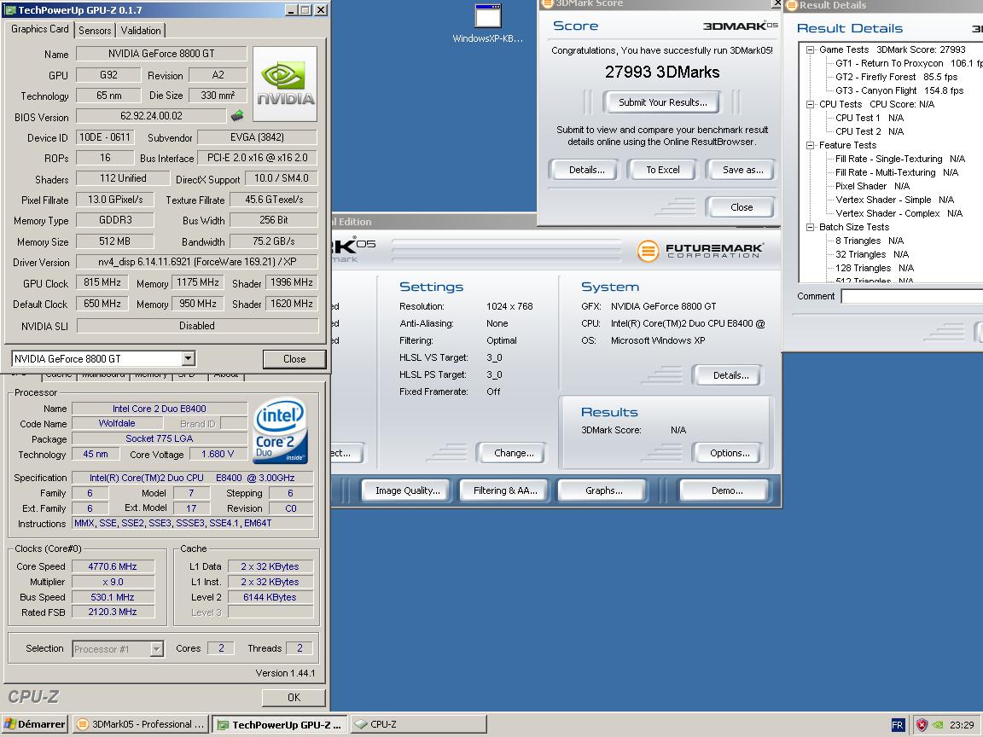The height and width of the screenshot is (737, 983).
Task: Click Demo button in 3DMark05
Action: 726,490
